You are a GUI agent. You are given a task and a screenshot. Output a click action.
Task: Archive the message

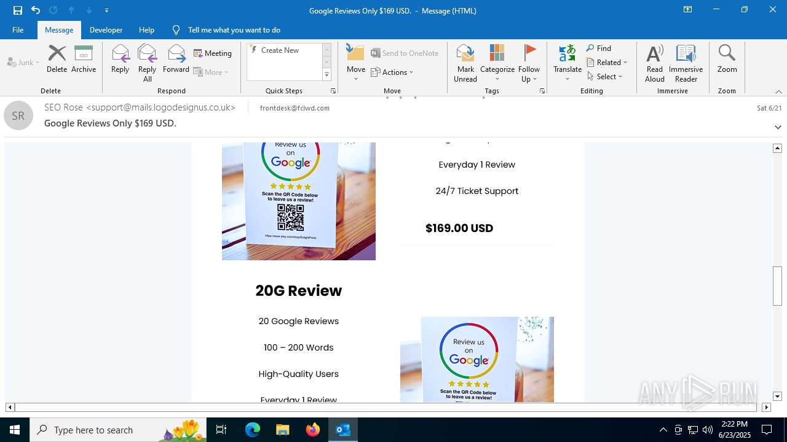pyautogui.click(x=84, y=60)
